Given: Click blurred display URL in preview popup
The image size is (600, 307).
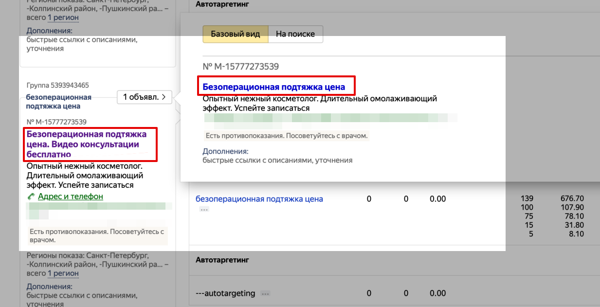Looking at the screenshot, I should (x=330, y=118).
